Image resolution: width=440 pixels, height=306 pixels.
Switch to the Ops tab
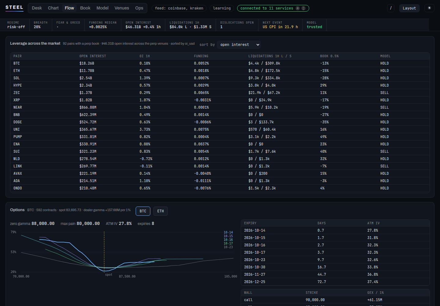139,8
